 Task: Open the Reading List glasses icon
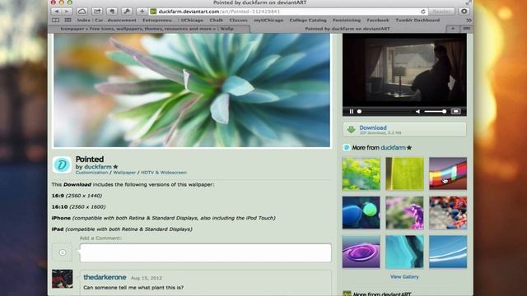(55, 20)
